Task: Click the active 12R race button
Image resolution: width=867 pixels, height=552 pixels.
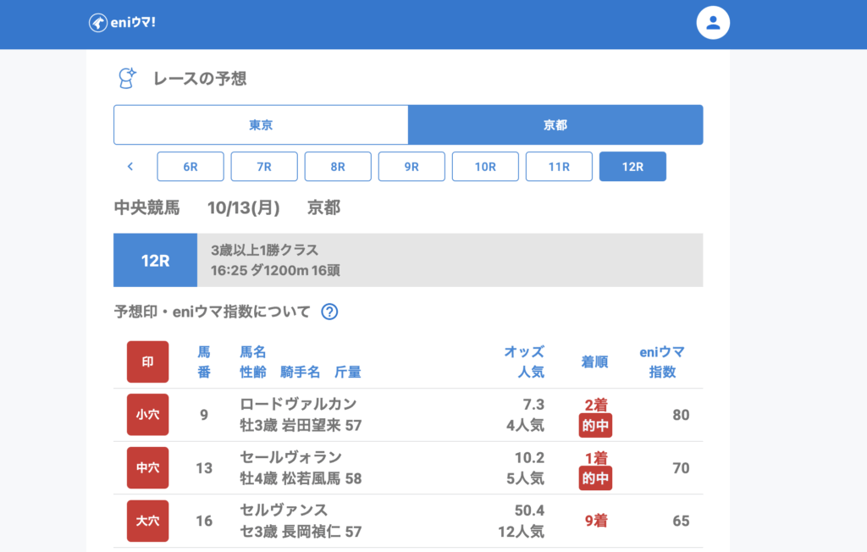Action: point(632,167)
